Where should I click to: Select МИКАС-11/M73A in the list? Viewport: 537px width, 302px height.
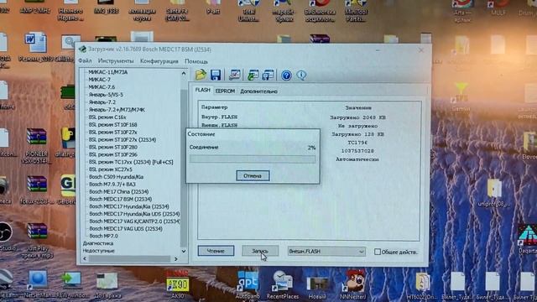point(108,72)
